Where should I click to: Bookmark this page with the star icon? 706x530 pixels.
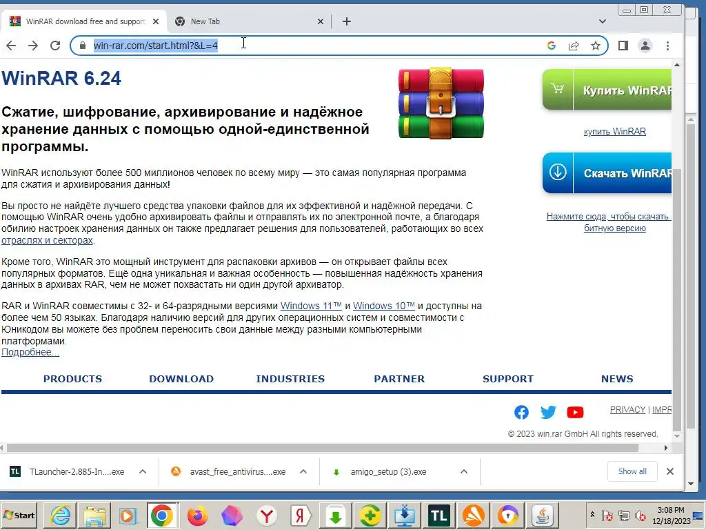(x=596, y=46)
